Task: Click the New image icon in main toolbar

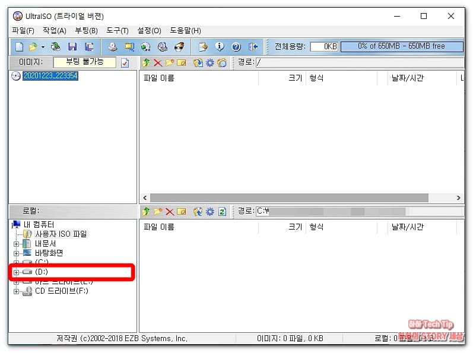Action: (x=20, y=47)
